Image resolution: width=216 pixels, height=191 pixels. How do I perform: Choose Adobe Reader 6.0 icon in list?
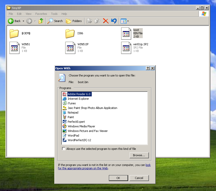[65, 94]
